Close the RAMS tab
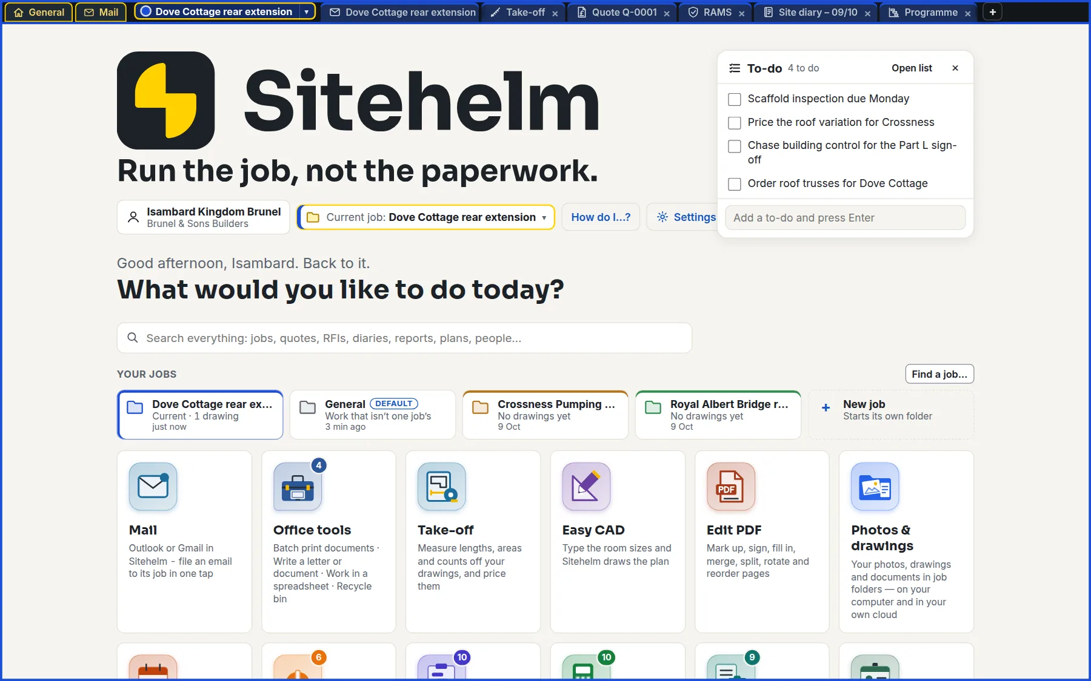The height and width of the screenshot is (681, 1091). [x=742, y=13]
